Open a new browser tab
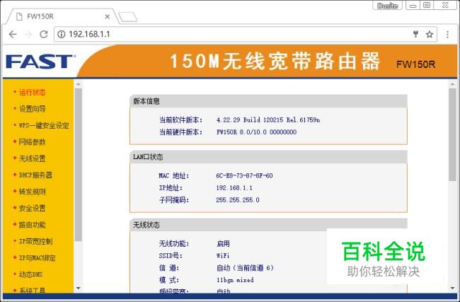This screenshot has height=302, width=460. coord(127,17)
